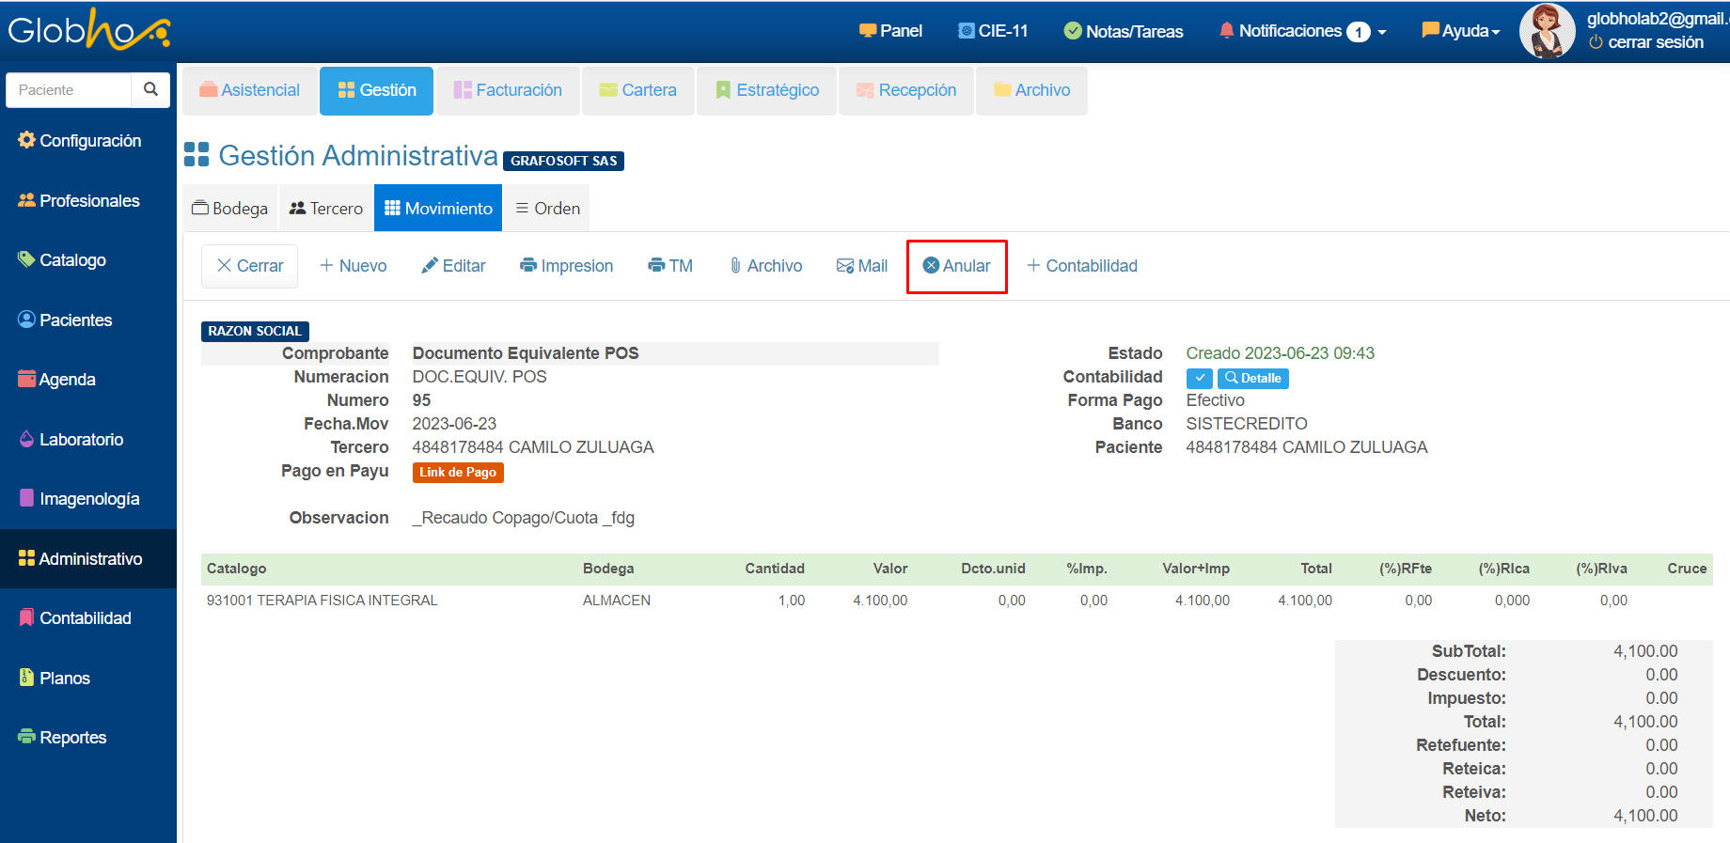Expand the Notificaciones dropdown
This screenshot has width=1730, height=843.
pos(1302,31)
